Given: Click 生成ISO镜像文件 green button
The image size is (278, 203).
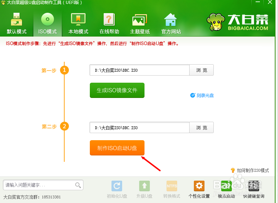Looking at the screenshot, I should [117, 90].
